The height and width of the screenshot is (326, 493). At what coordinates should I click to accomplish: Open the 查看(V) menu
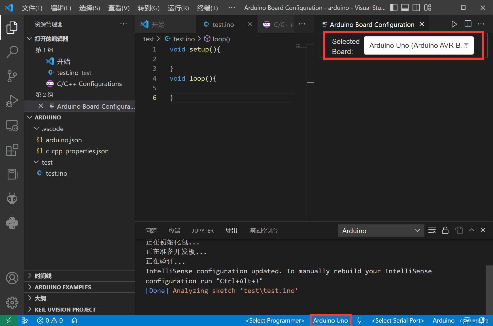[x=119, y=8]
